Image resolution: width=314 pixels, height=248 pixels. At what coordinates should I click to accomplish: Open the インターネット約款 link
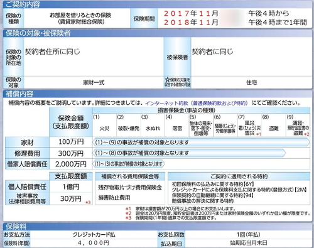(x=197, y=103)
